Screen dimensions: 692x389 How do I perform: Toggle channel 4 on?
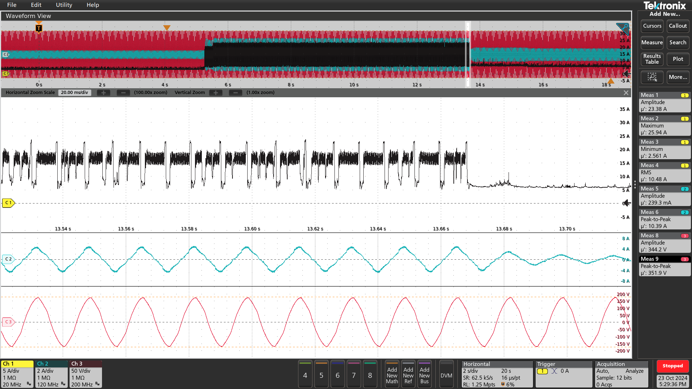pos(305,375)
